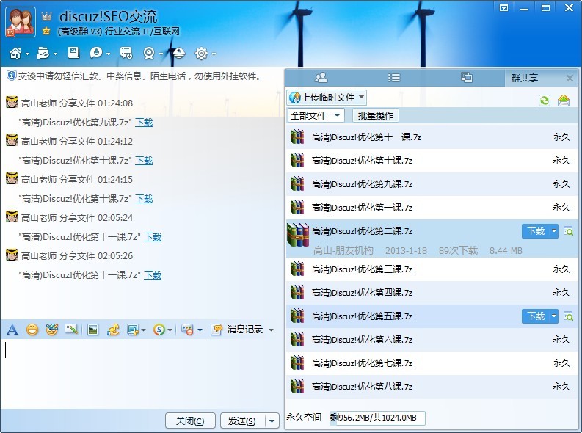This screenshot has height=433, width=582.
Task: Open the send options dropdown arrow
Action: 272,421
